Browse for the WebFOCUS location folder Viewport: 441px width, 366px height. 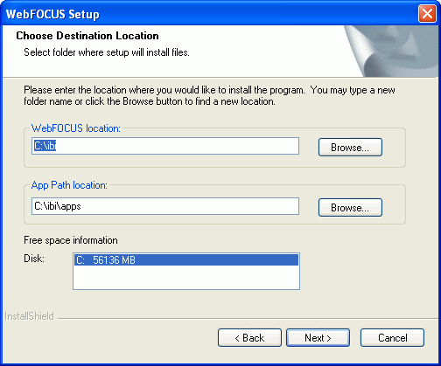pyautogui.click(x=350, y=148)
